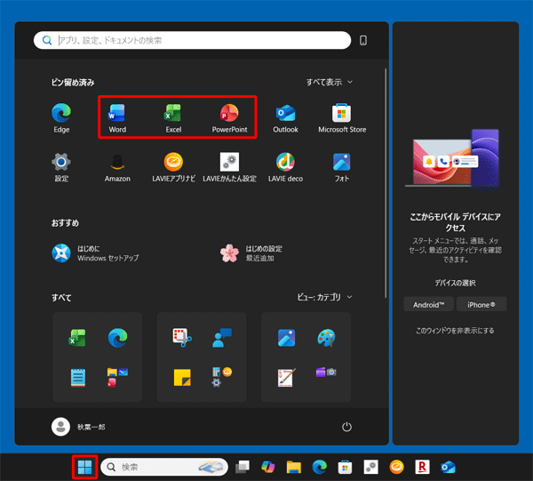Open Outlook from pinned apps

[285, 116]
